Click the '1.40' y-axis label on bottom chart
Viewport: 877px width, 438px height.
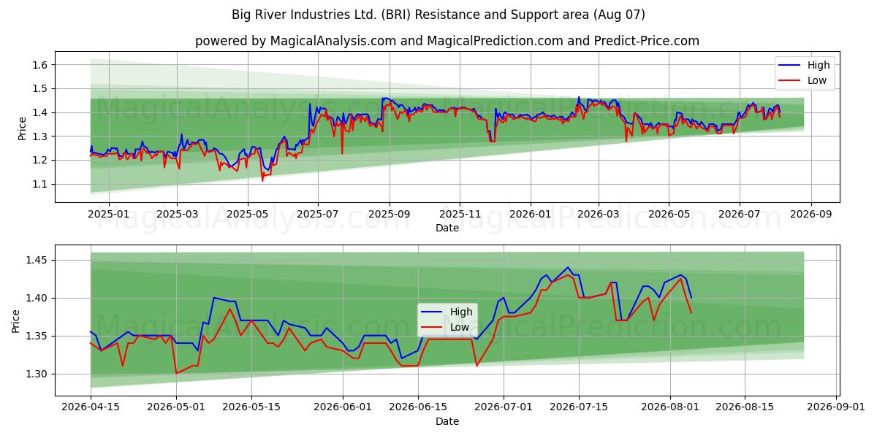pyautogui.click(x=38, y=299)
